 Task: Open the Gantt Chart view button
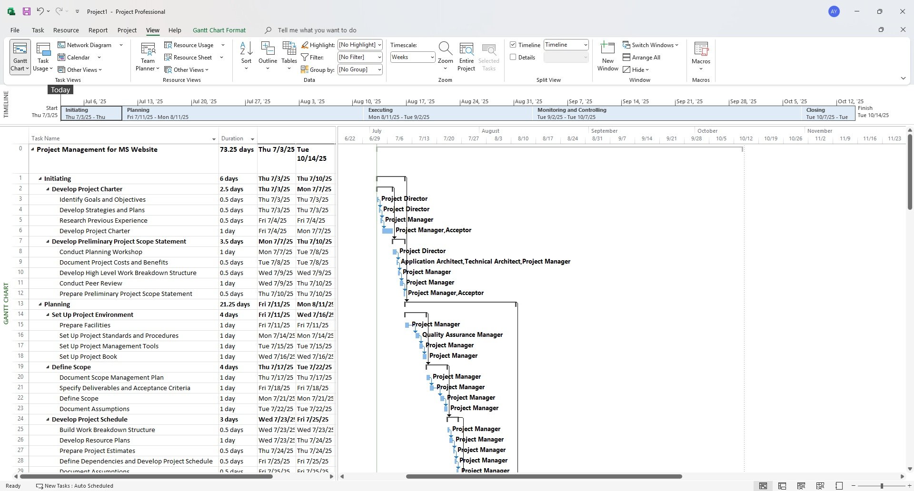pos(20,56)
